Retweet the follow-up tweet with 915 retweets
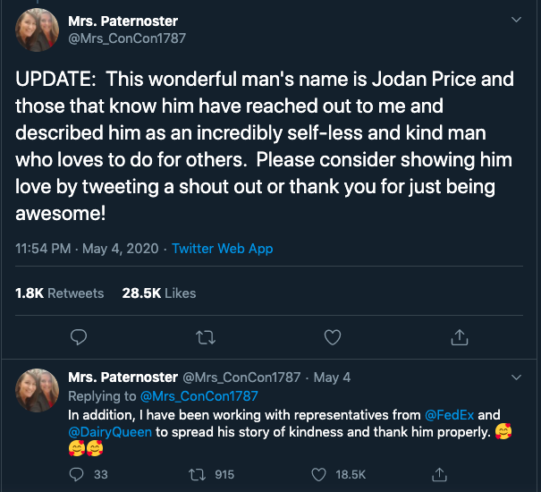This screenshot has height=492, width=541. pyautogui.click(x=199, y=474)
